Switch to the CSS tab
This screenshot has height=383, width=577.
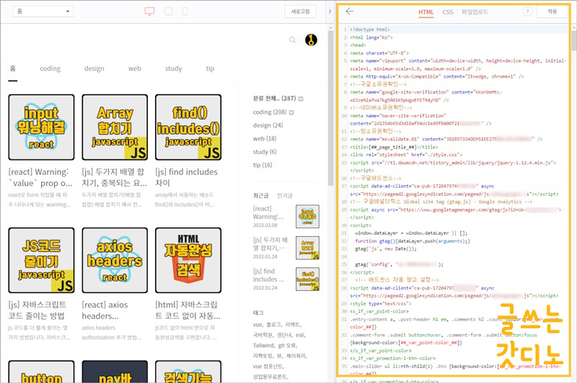[447, 12]
